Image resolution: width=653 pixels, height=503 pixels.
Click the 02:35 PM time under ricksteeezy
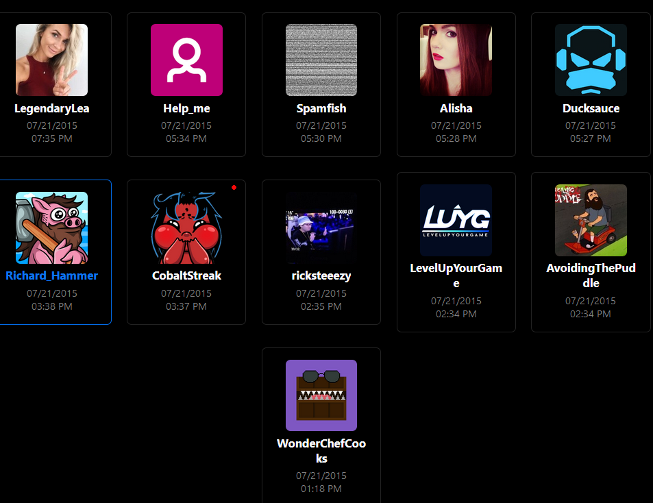(321, 306)
